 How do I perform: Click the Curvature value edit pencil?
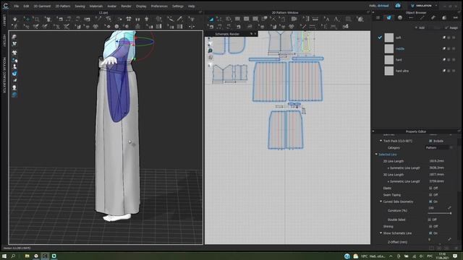pos(449,208)
